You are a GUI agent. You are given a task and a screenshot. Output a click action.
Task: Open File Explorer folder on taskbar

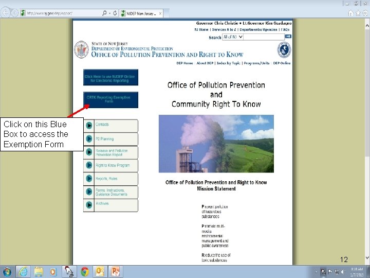tap(39, 272)
